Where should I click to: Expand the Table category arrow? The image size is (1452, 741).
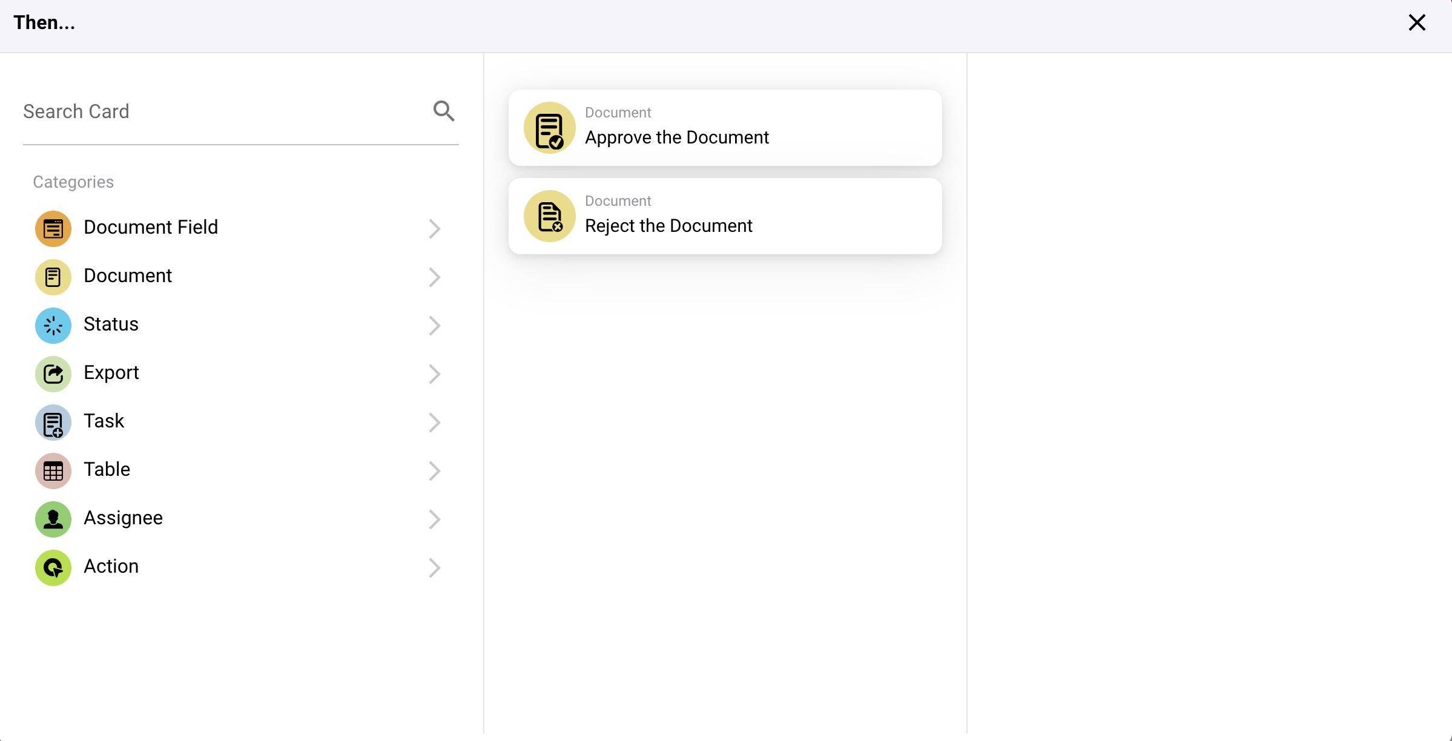(x=434, y=471)
